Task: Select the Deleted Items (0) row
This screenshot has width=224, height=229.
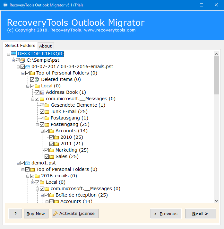Action: point(61,79)
